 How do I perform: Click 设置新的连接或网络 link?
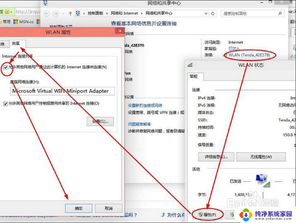(x=145, y=105)
